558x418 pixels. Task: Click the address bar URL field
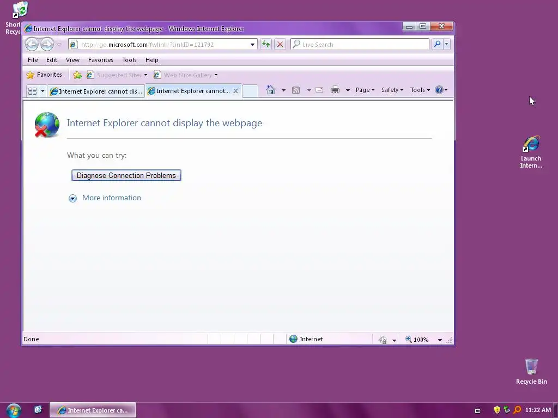159,45
